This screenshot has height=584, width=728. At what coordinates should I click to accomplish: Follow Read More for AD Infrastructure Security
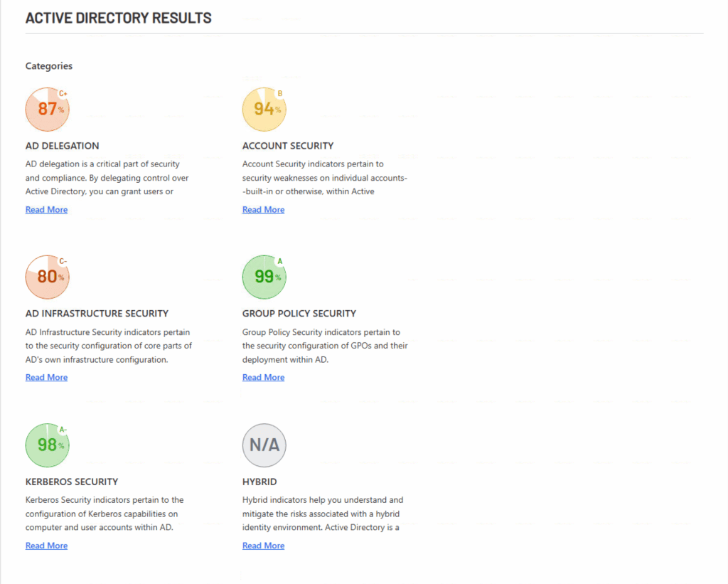[46, 378]
